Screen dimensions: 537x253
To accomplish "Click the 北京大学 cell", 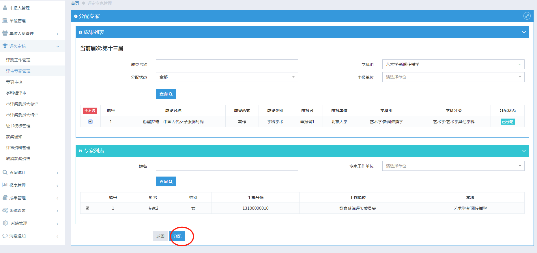I will [x=339, y=122].
